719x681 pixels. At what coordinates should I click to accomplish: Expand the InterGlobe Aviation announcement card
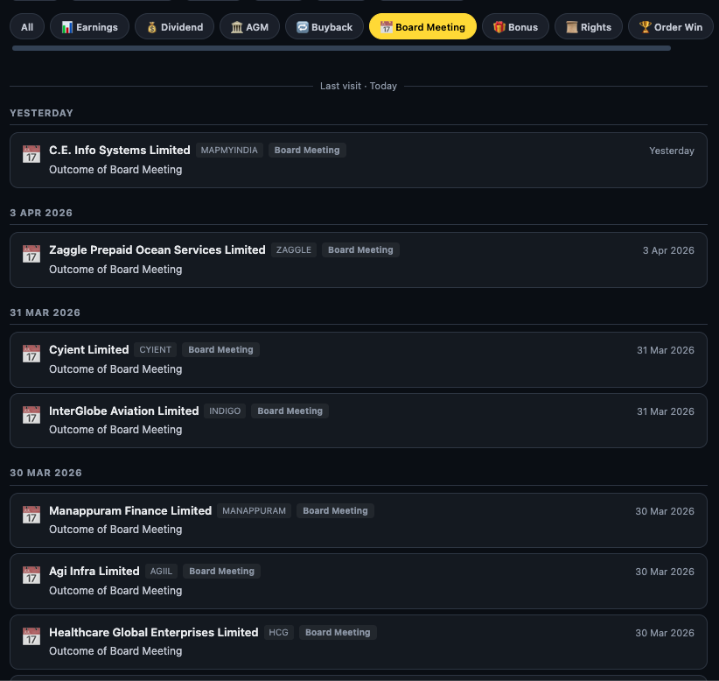359,420
